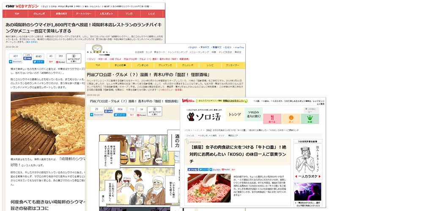423x211 pixels.
Task: Open クリエイター tab in yellow navigation
Action: coord(232,66)
